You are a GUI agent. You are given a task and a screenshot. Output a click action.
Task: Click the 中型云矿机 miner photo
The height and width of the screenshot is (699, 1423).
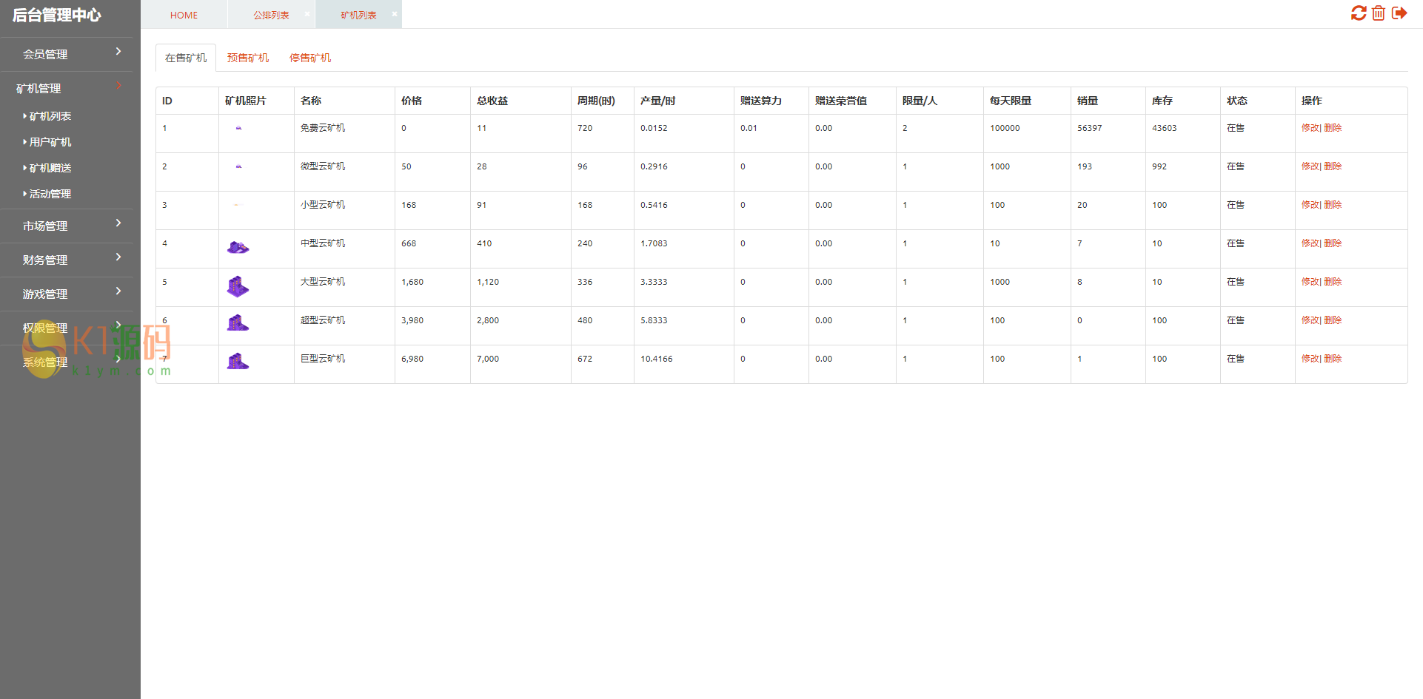[238, 247]
